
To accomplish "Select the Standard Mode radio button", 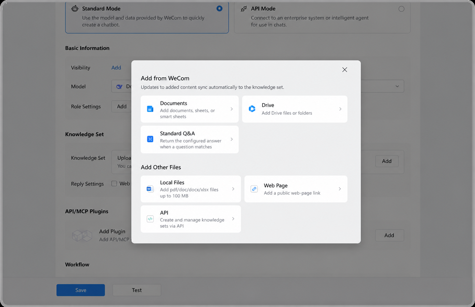I will click(x=219, y=9).
